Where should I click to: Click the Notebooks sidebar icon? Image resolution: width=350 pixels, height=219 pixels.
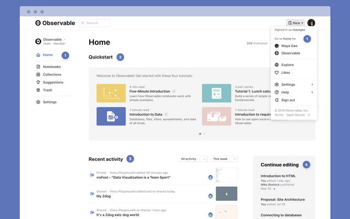pos(38,67)
